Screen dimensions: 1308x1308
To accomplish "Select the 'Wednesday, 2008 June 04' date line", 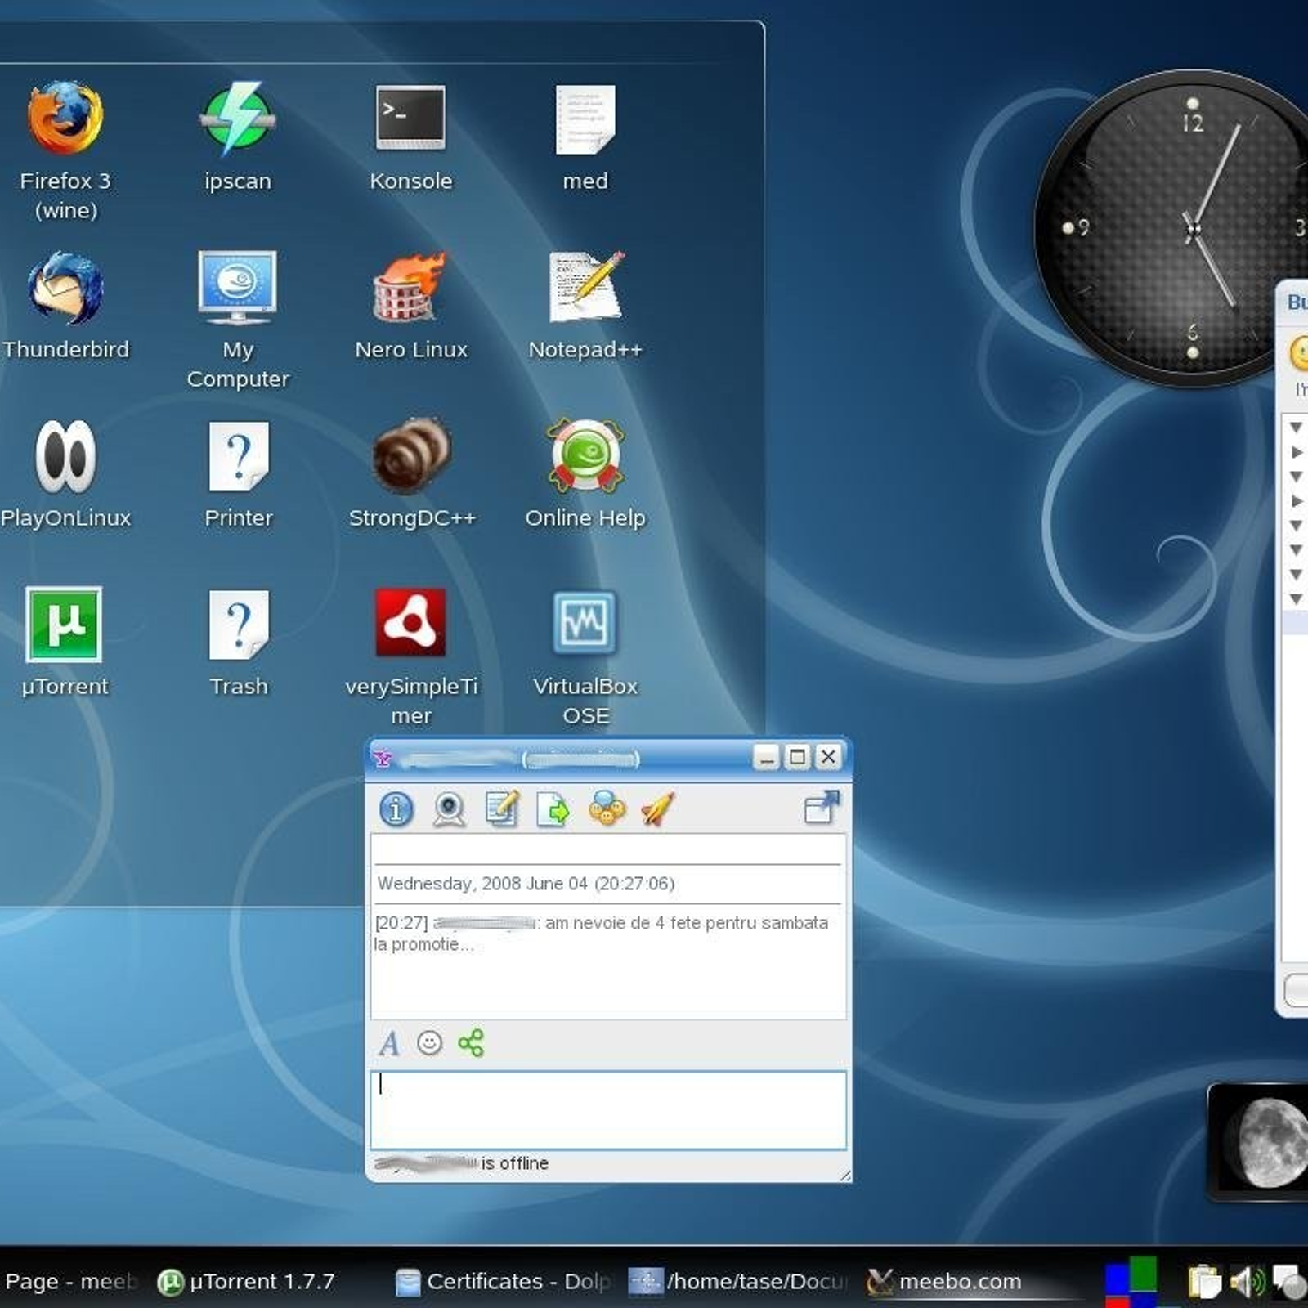I will pos(526,884).
